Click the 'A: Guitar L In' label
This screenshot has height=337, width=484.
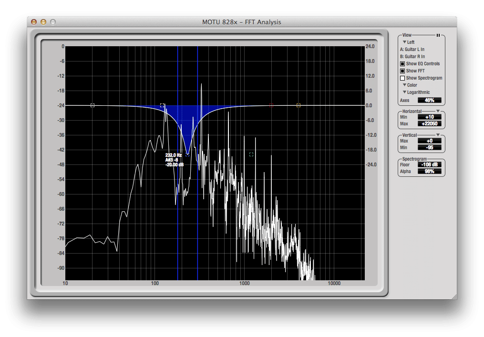[412, 50]
